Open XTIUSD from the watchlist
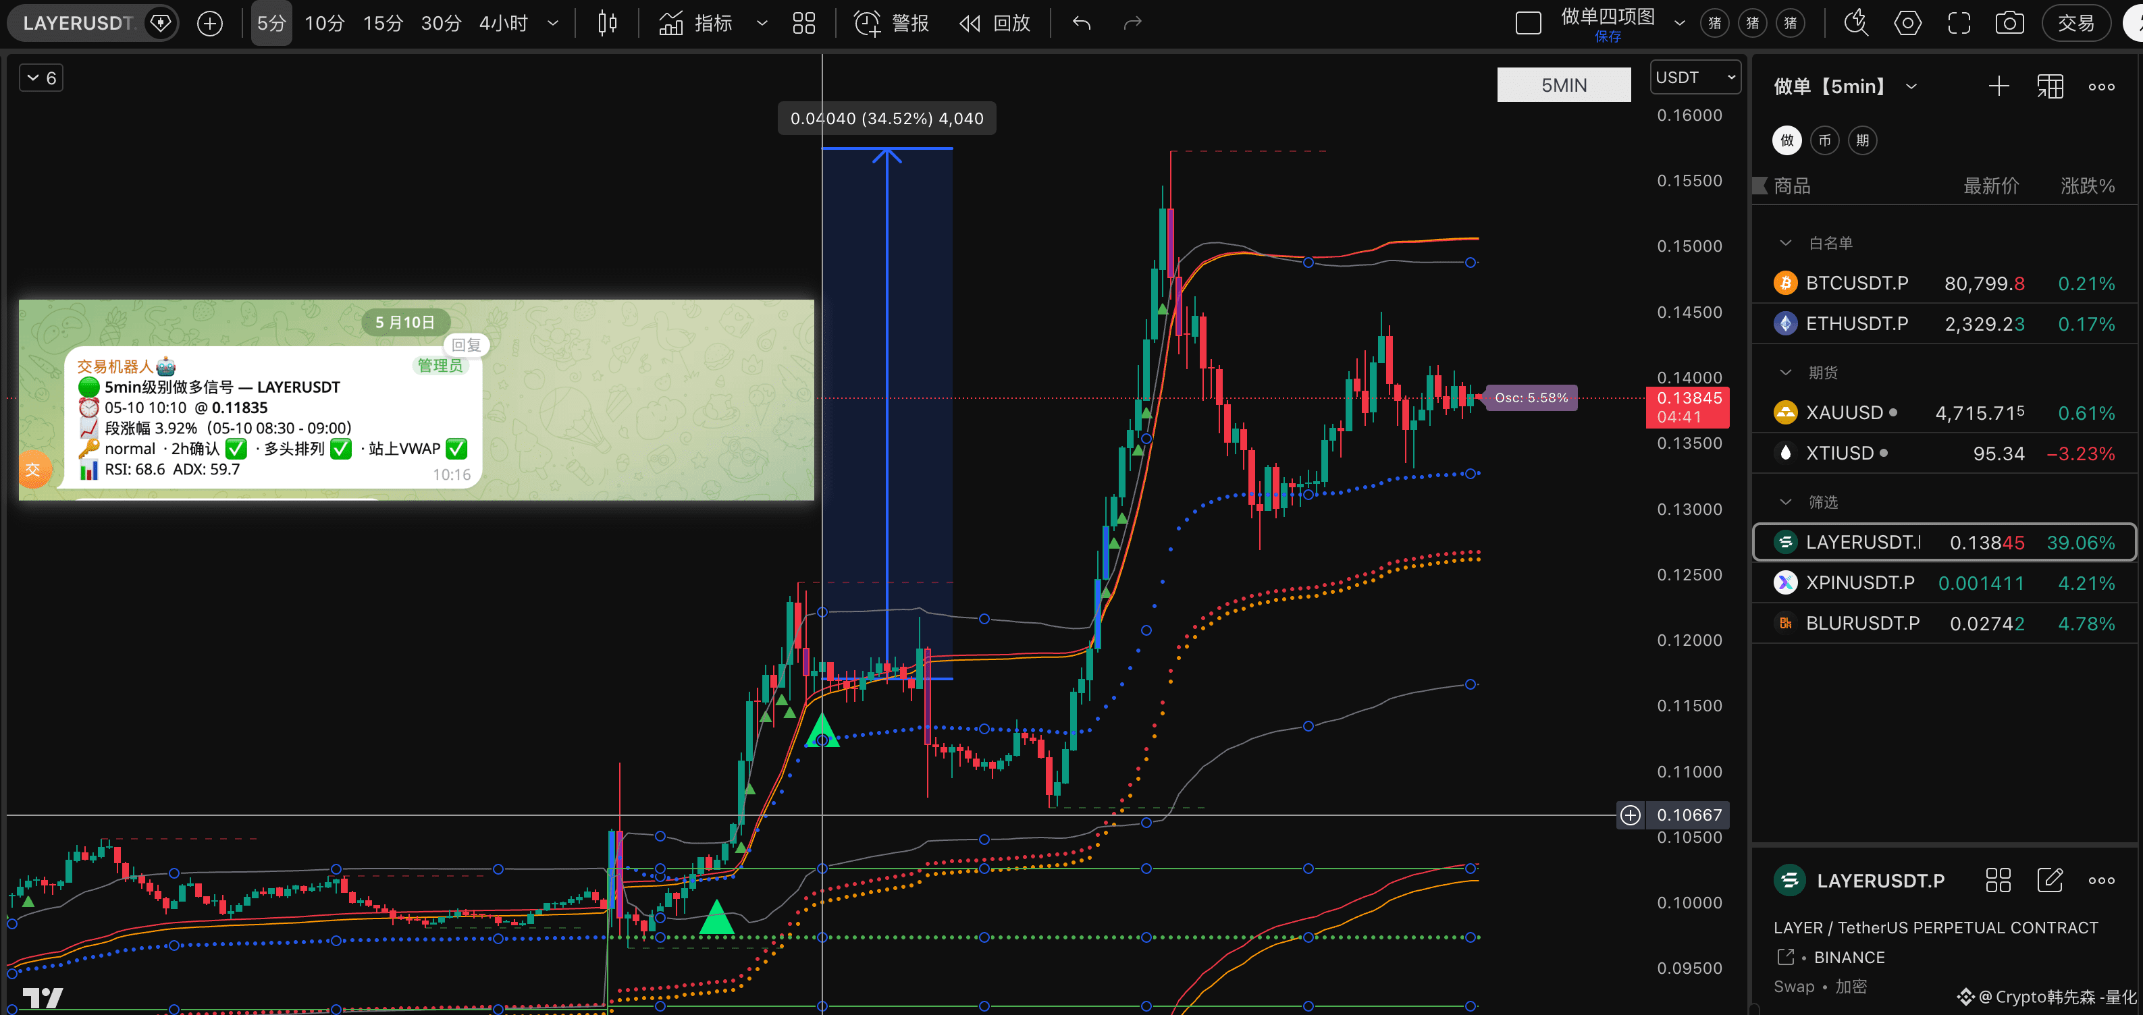 point(1945,453)
